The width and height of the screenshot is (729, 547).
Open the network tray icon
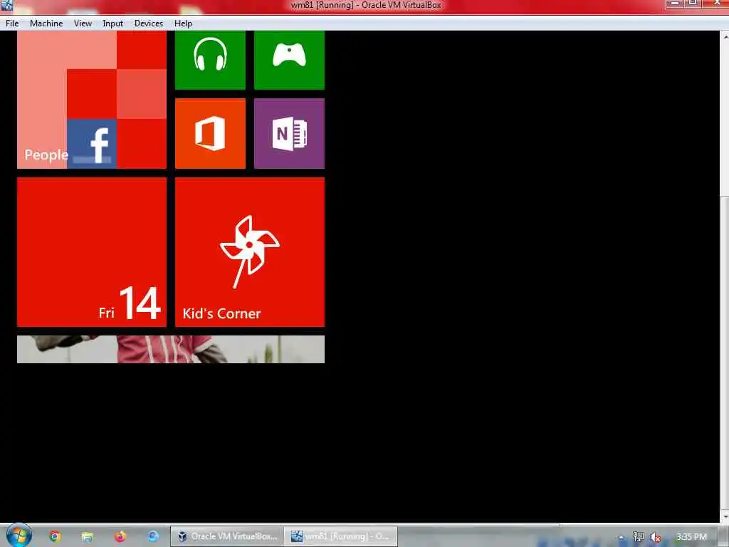coord(639,537)
